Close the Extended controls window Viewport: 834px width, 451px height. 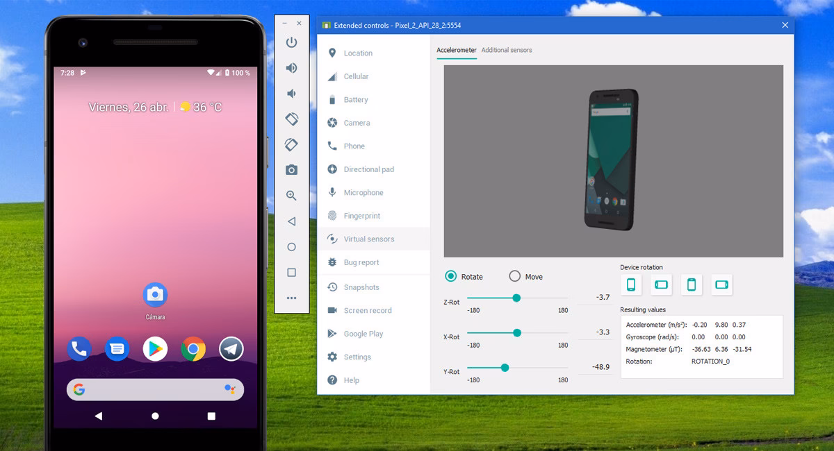(x=785, y=25)
